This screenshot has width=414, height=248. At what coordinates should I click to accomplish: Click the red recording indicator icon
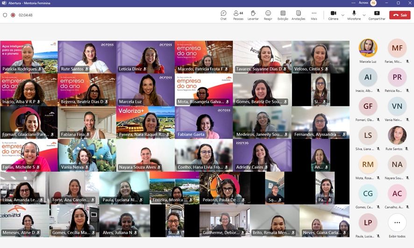pos(13,15)
